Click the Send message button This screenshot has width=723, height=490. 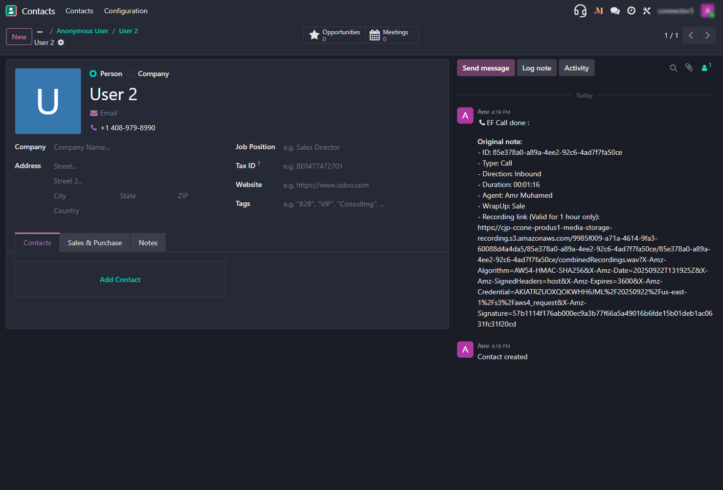[x=485, y=68]
